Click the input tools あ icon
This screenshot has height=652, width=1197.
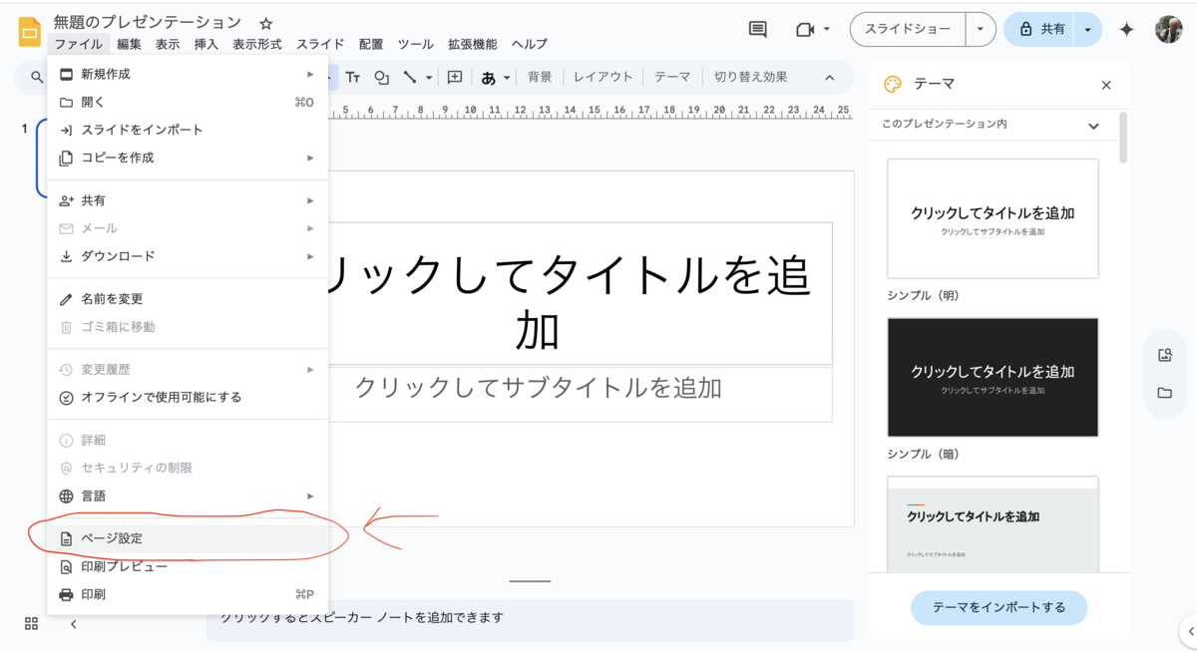489,78
